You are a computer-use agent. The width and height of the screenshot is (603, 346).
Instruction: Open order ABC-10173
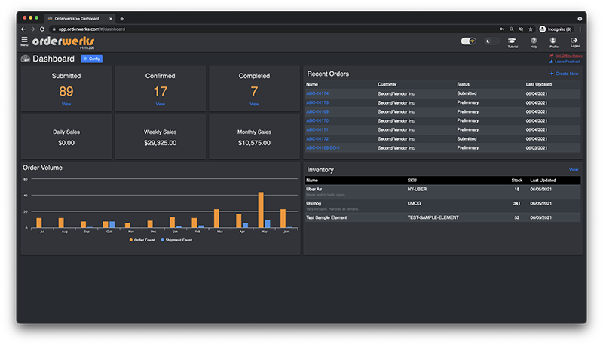pos(317,102)
